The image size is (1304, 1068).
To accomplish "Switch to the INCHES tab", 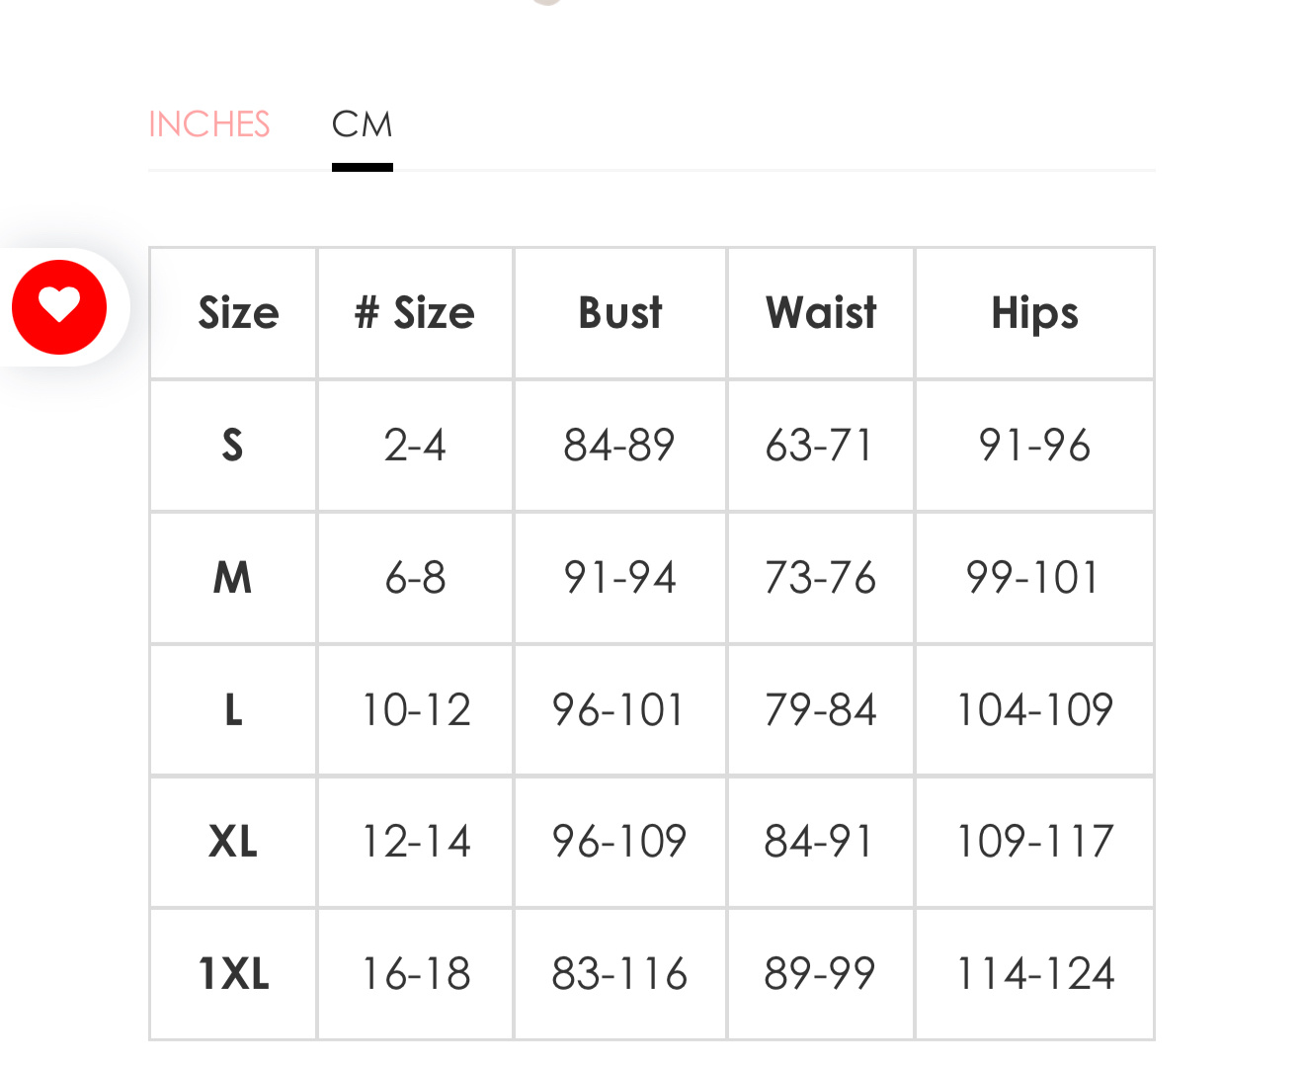I will (208, 124).
